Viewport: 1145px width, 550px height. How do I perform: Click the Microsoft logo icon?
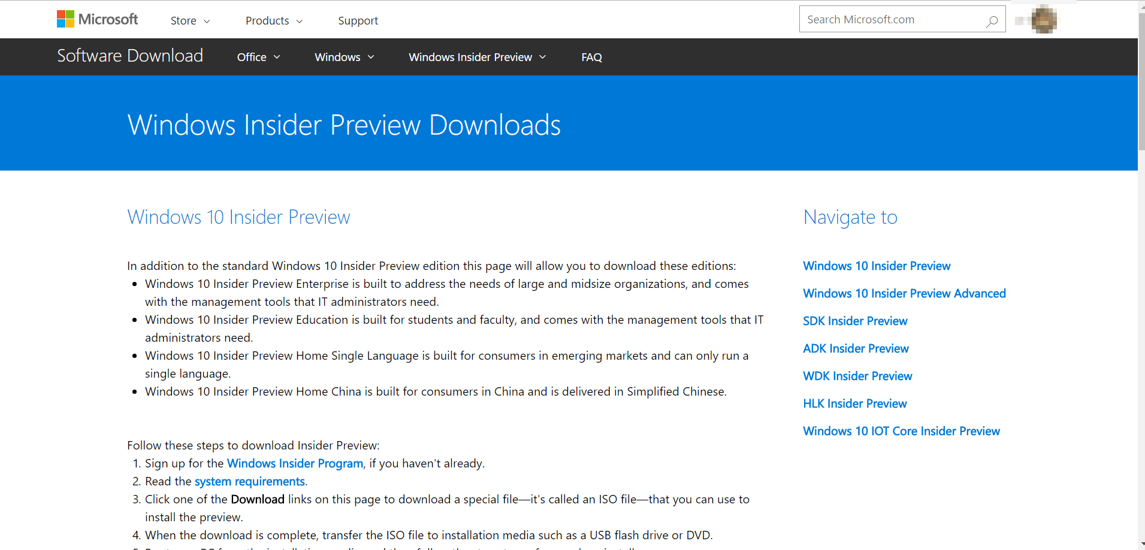point(97,19)
